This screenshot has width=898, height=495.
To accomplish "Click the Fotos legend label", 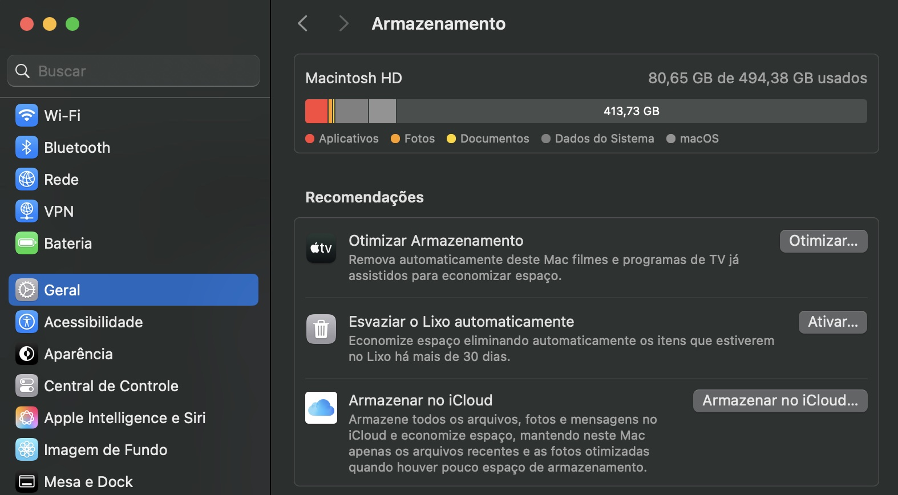I will (x=419, y=139).
